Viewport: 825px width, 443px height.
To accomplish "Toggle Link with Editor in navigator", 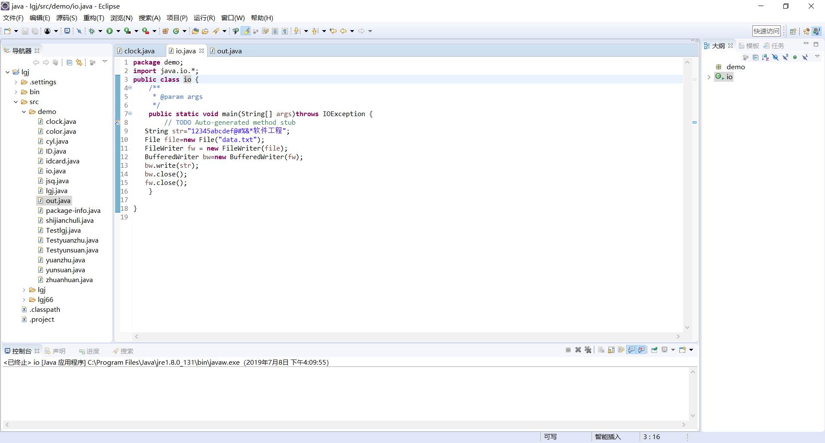I will [79, 62].
